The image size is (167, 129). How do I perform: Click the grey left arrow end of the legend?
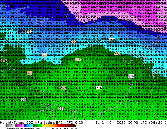pyautogui.click(x=6, y=126)
